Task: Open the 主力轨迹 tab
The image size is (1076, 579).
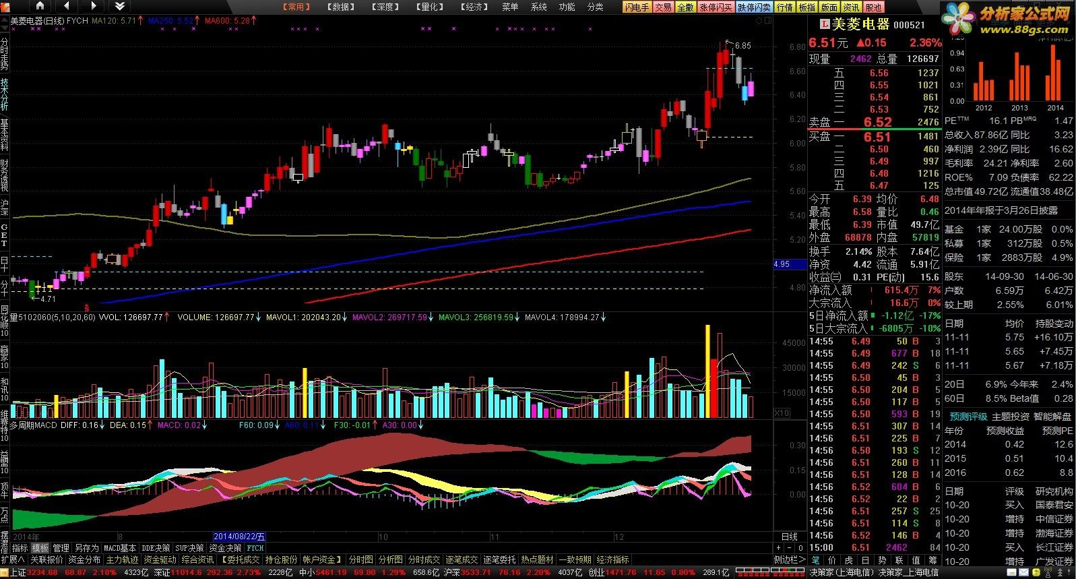Action: coord(122,559)
